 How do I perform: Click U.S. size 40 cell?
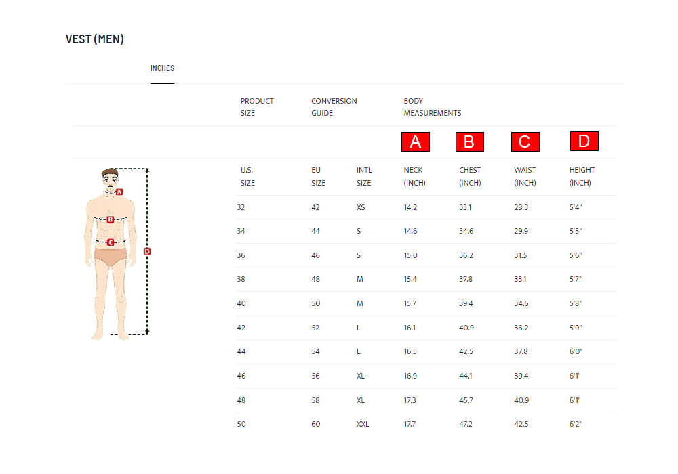coord(241,303)
